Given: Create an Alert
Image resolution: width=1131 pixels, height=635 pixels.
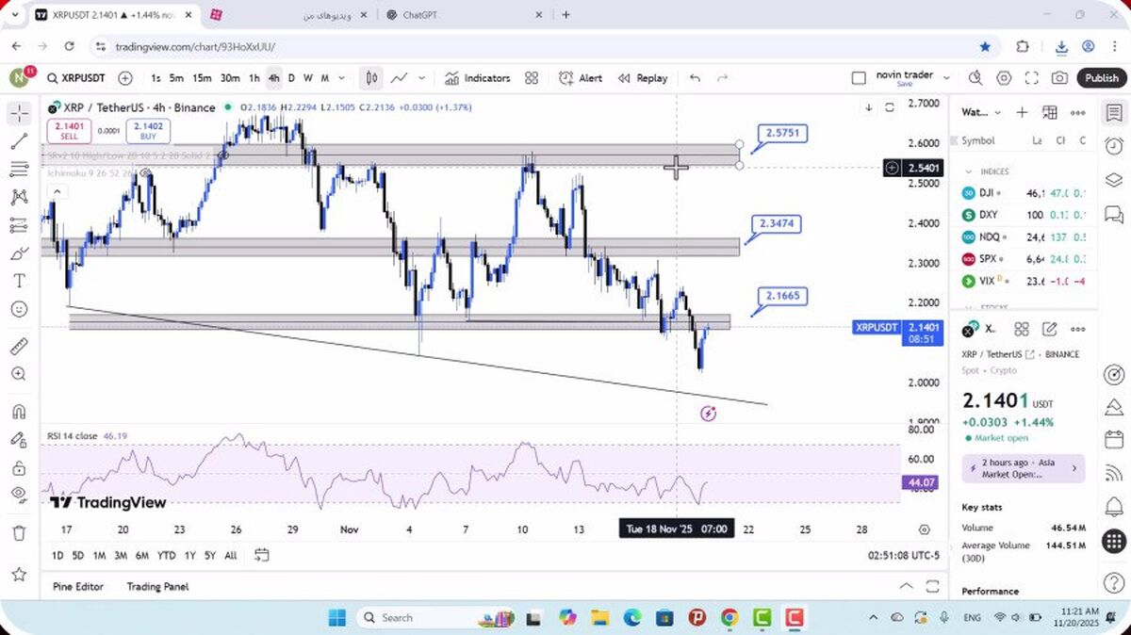Looking at the screenshot, I should tap(581, 78).
